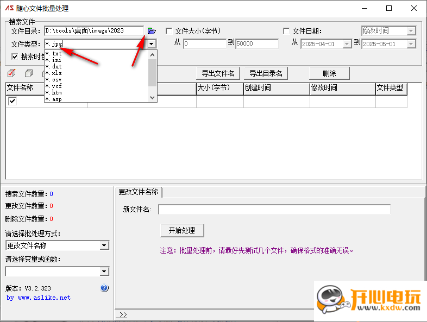
Task: Click the 删除文件数量 value 0
Action: [51, 219]
